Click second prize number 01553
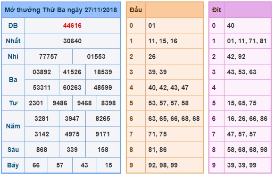 (96, 56)
